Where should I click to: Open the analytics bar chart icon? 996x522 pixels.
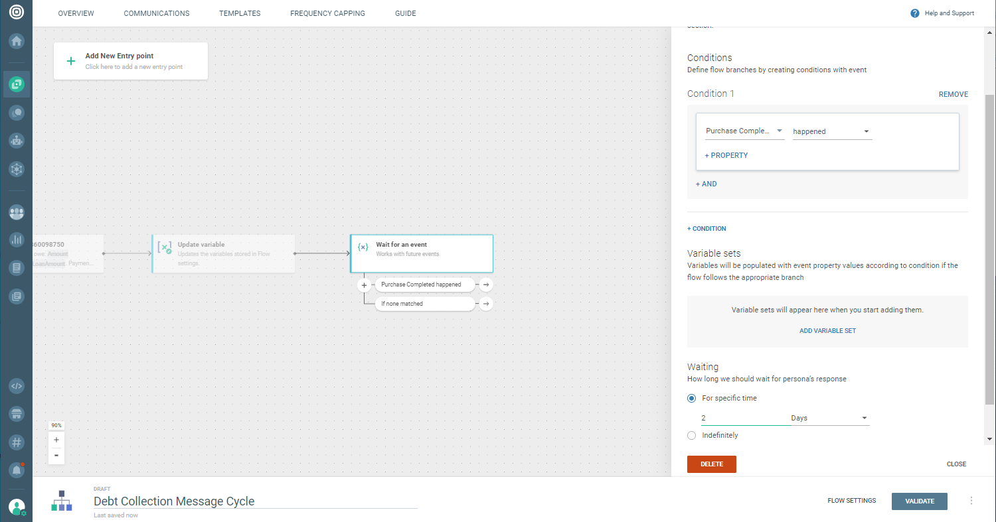click(17, 240)
